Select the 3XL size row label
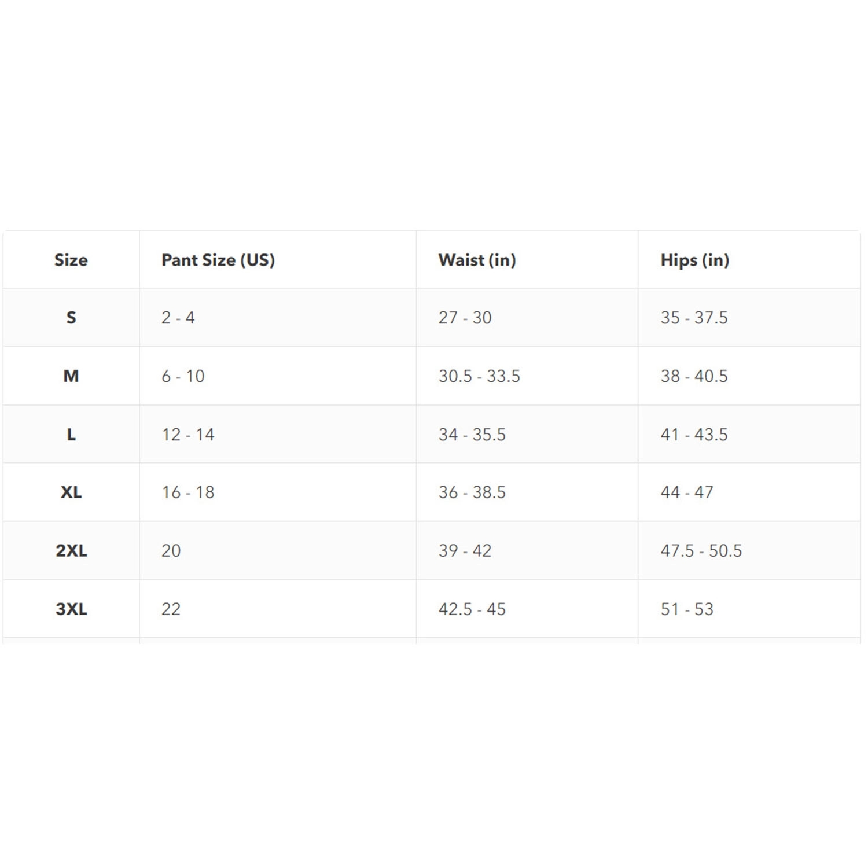 click(71, 609)
